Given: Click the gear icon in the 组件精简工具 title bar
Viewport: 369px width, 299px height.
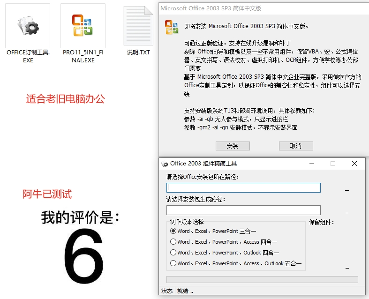Looking at the screenshot, I should (x=165, y=164).
